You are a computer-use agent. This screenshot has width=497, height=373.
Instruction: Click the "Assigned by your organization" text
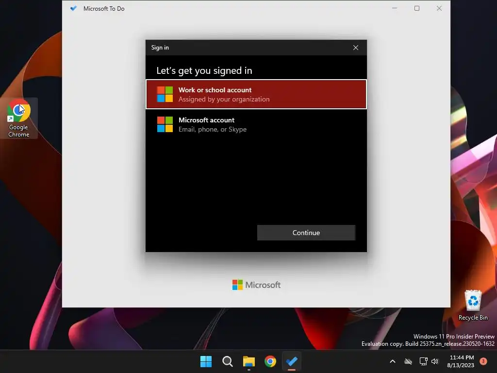tap(224, 99)
